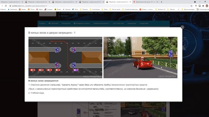Open the Покупки bookmarks folder

pyautogui.click(x=84, y=9)
